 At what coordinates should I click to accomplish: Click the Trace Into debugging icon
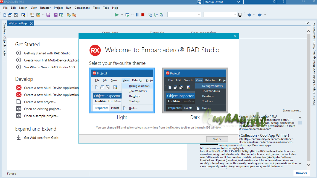pyautogui.click(x=151, y=14)
